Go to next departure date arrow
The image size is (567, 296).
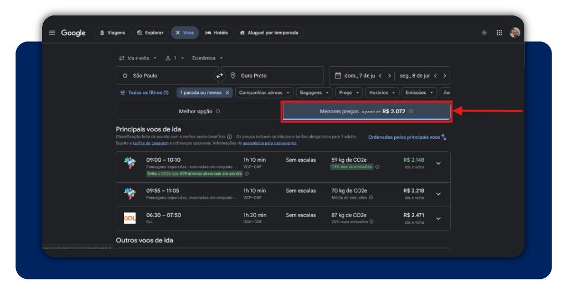(x=389, y=76)
